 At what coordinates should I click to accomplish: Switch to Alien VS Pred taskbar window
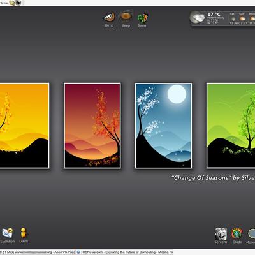(38, 252)
